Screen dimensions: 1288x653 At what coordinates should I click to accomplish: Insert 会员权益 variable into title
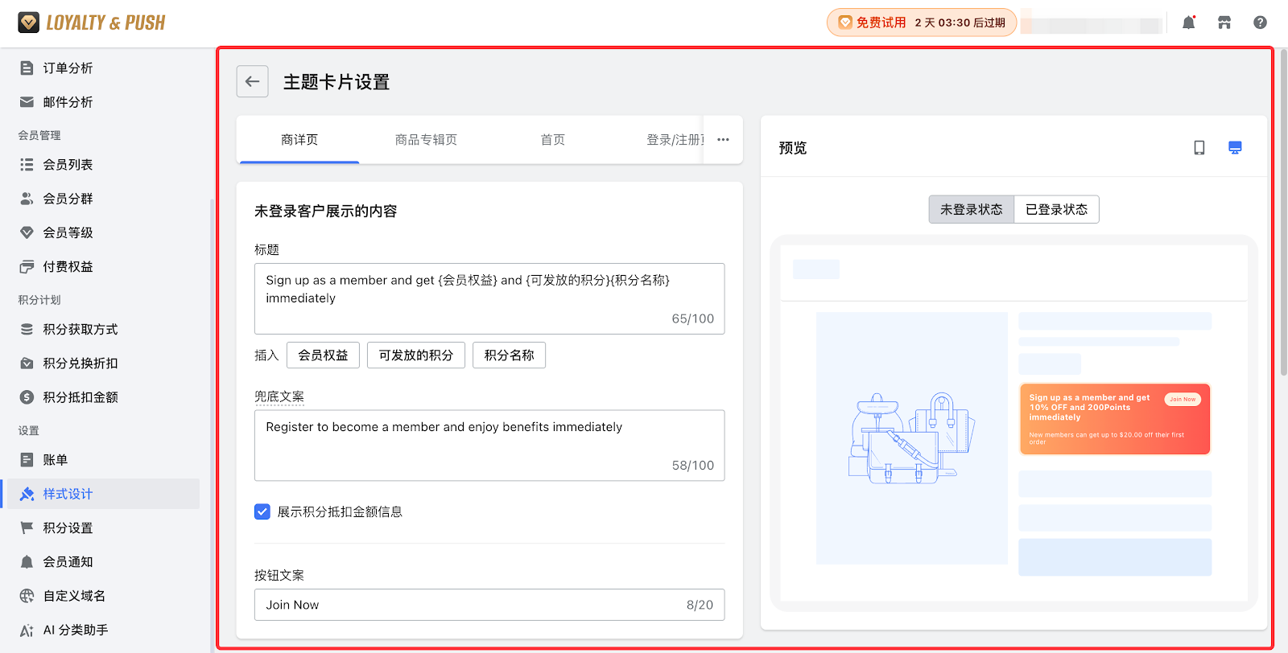click(323, 355)
